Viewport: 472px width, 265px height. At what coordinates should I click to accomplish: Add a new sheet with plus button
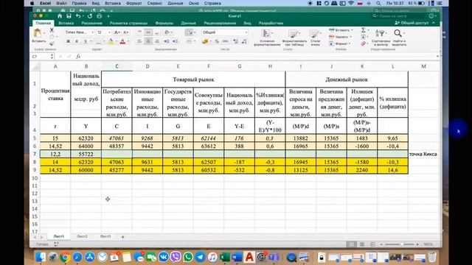(x=122, y=237)
